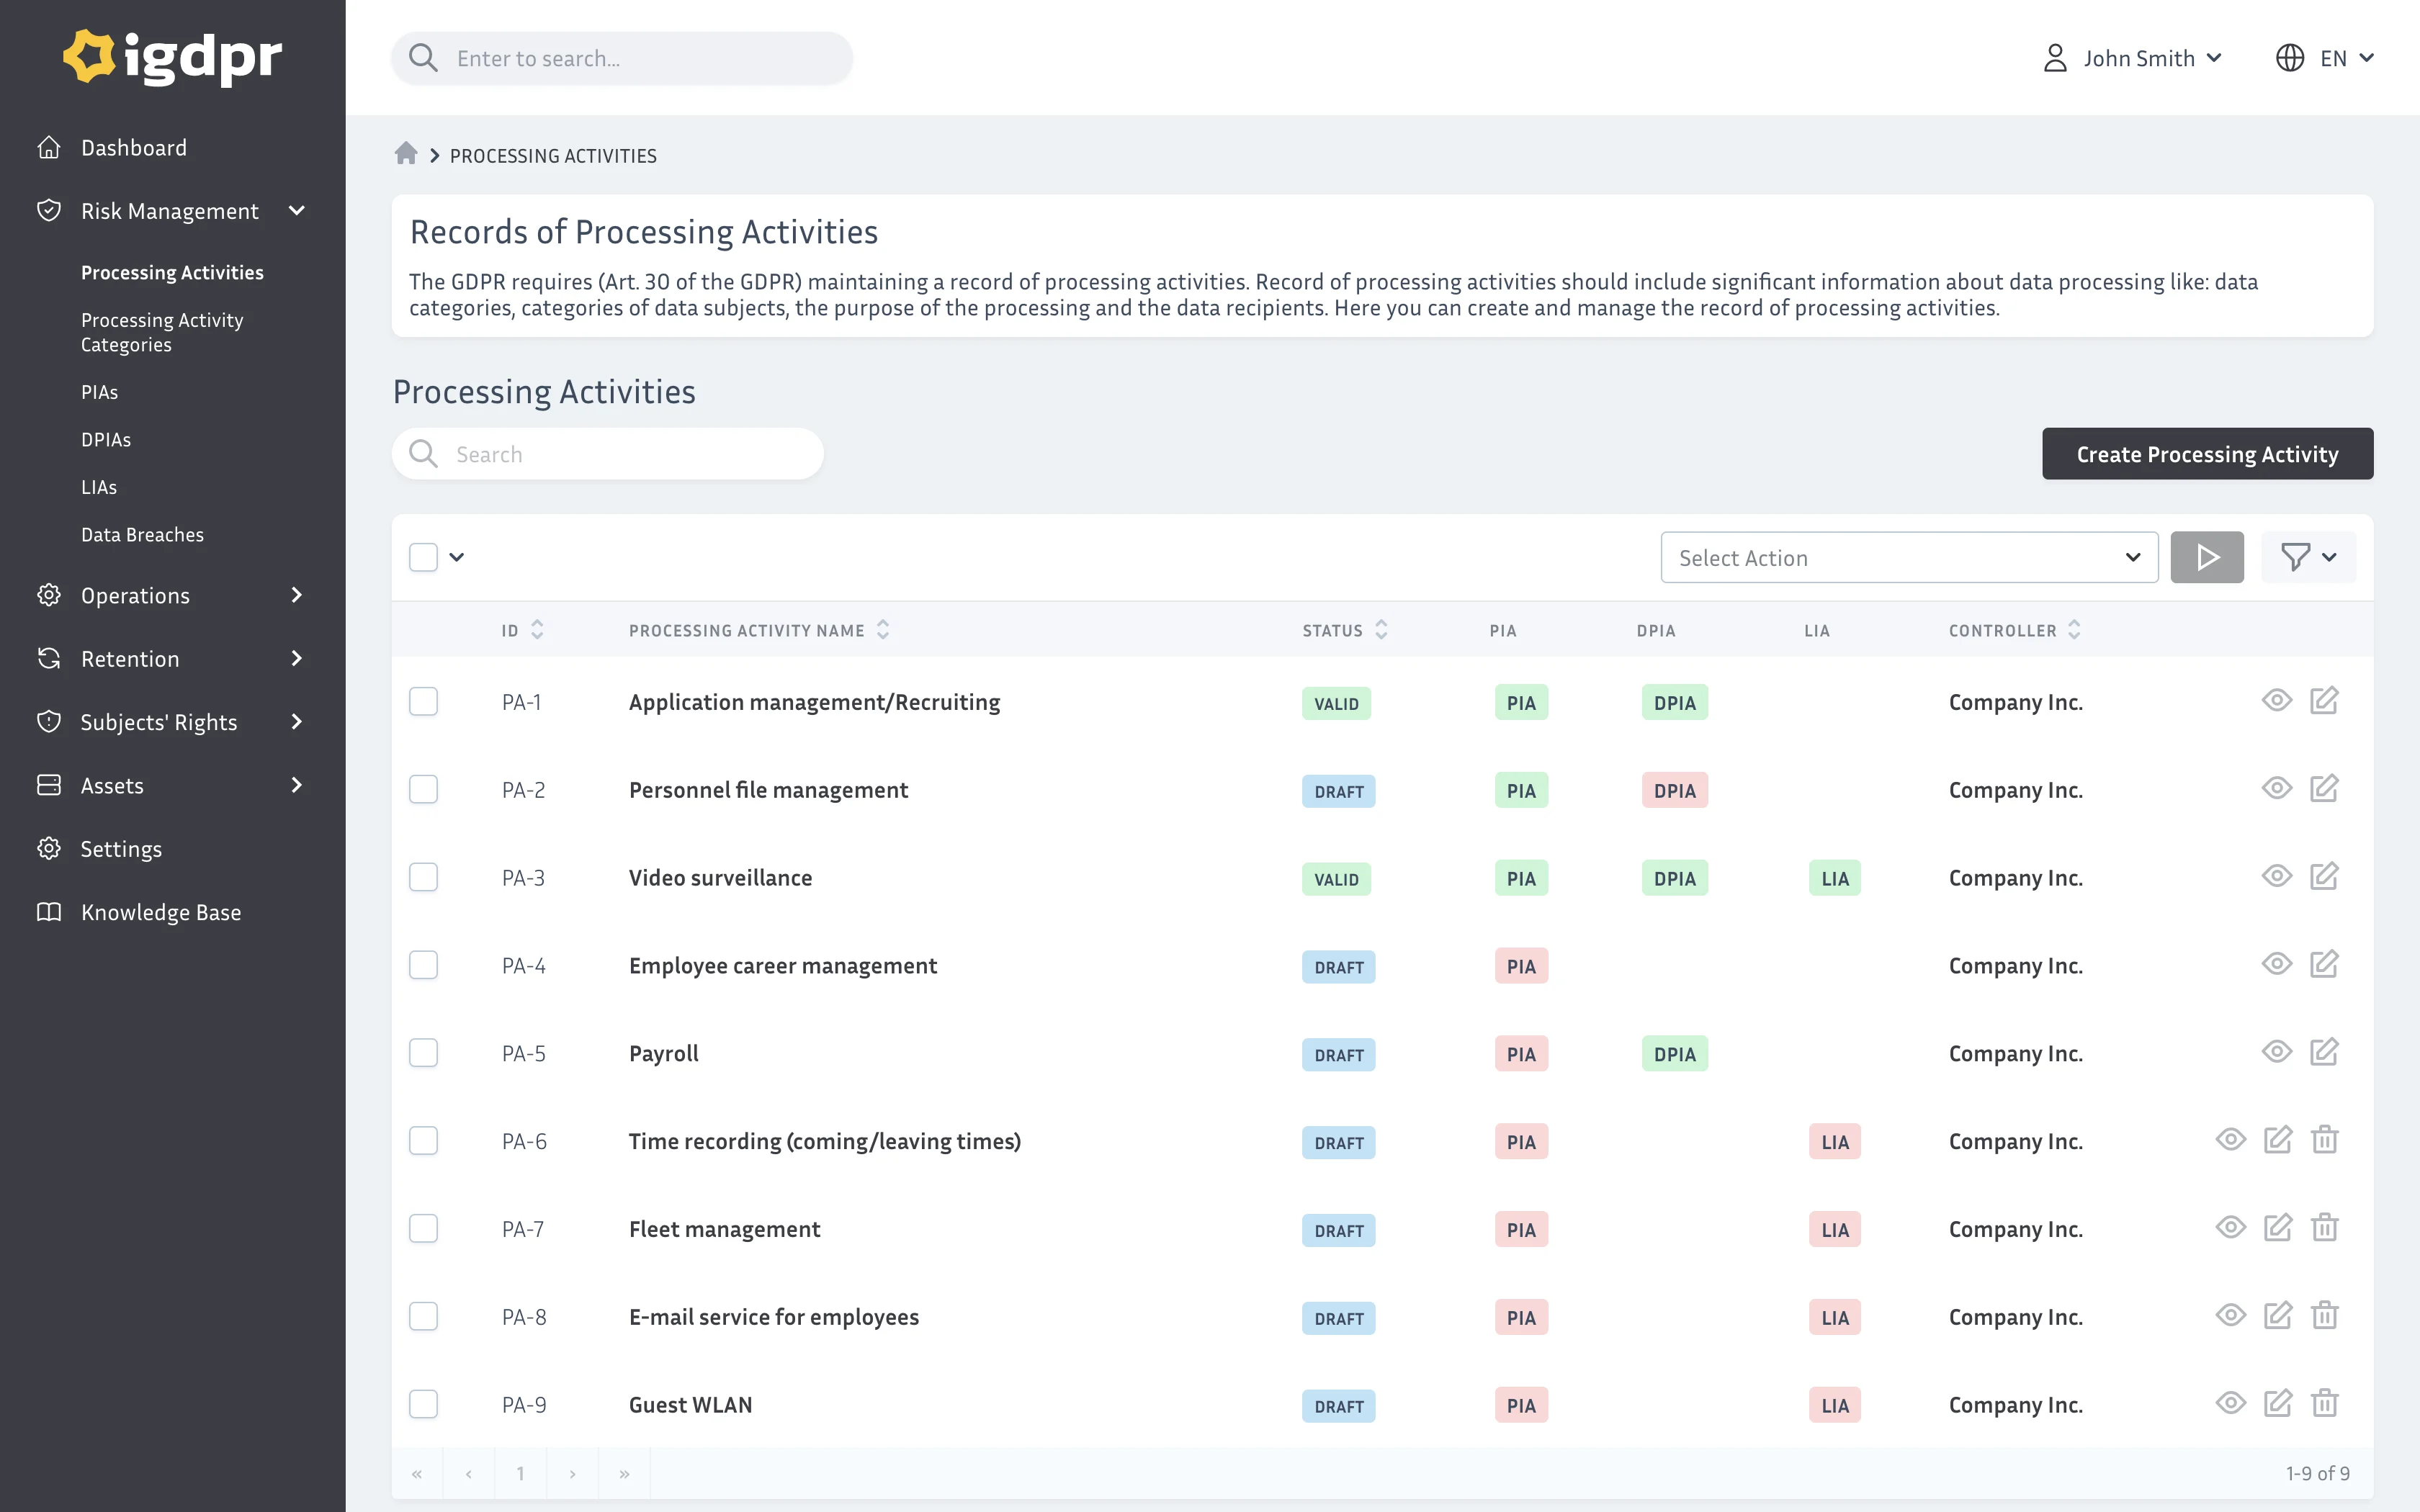Screen dimensions: 2420x1512
Task: Edit the Video surveillance record
Action: (x=2323, y=876)
